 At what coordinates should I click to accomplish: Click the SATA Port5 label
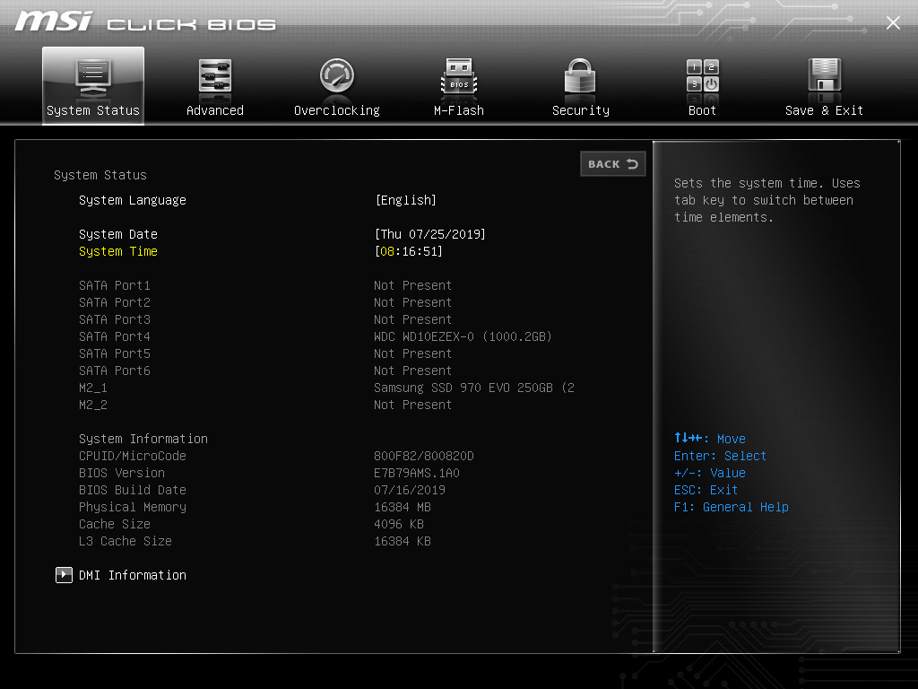115,353
